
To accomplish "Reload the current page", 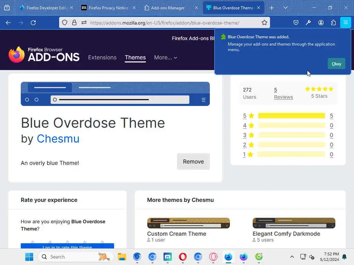I will click(33, 22).
